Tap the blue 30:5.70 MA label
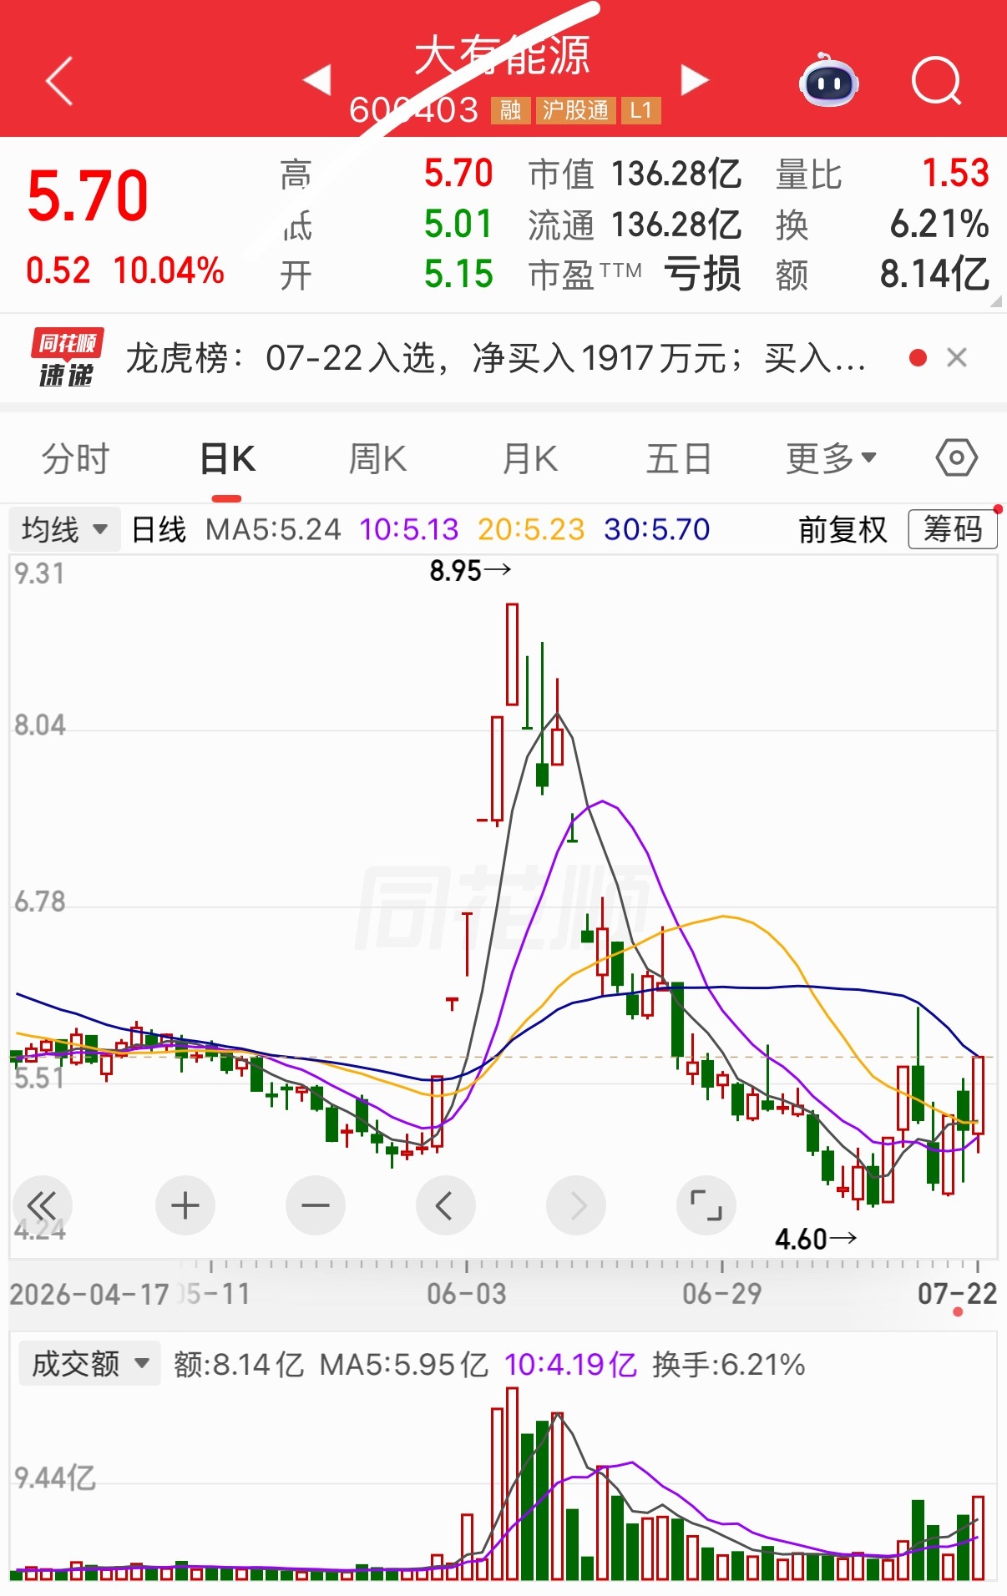1007x1596 pixels. [x=657, y=529]
